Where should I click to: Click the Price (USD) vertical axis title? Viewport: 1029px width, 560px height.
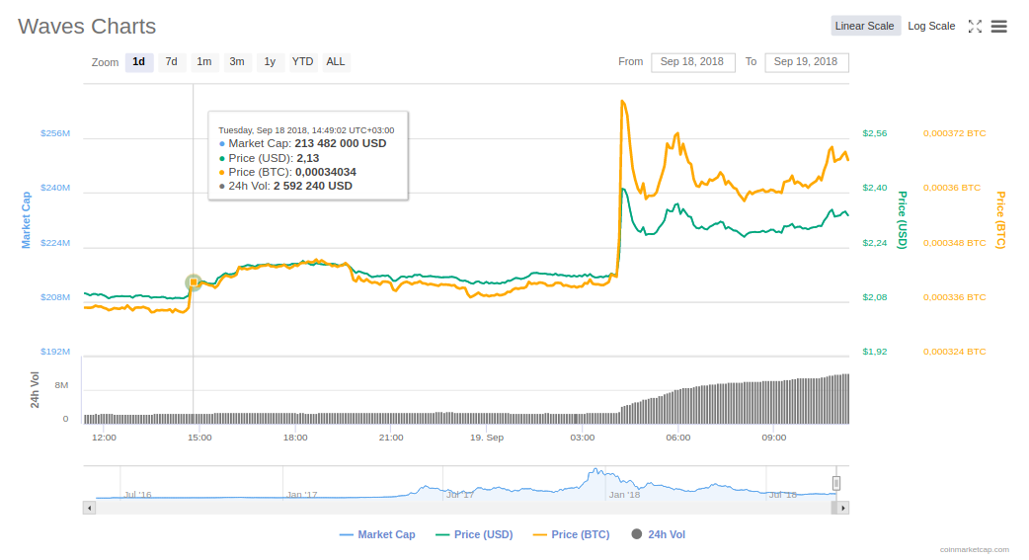point(903,220)
